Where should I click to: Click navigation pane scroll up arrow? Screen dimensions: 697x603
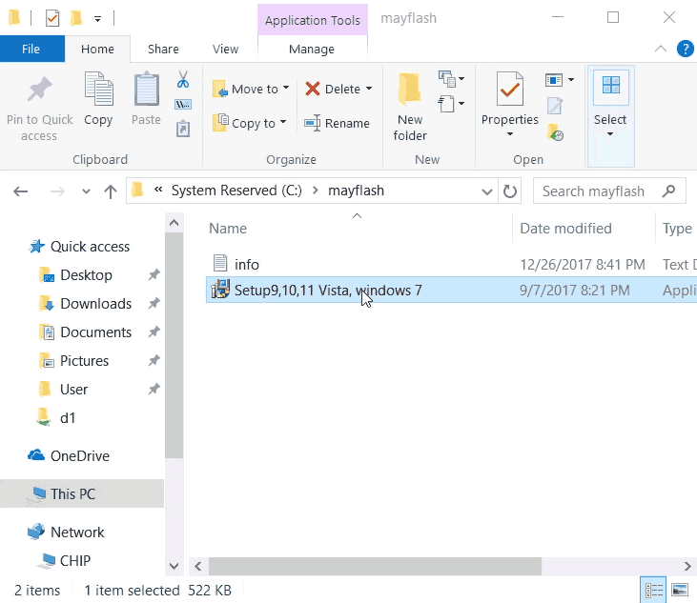[x=174, y=223]
